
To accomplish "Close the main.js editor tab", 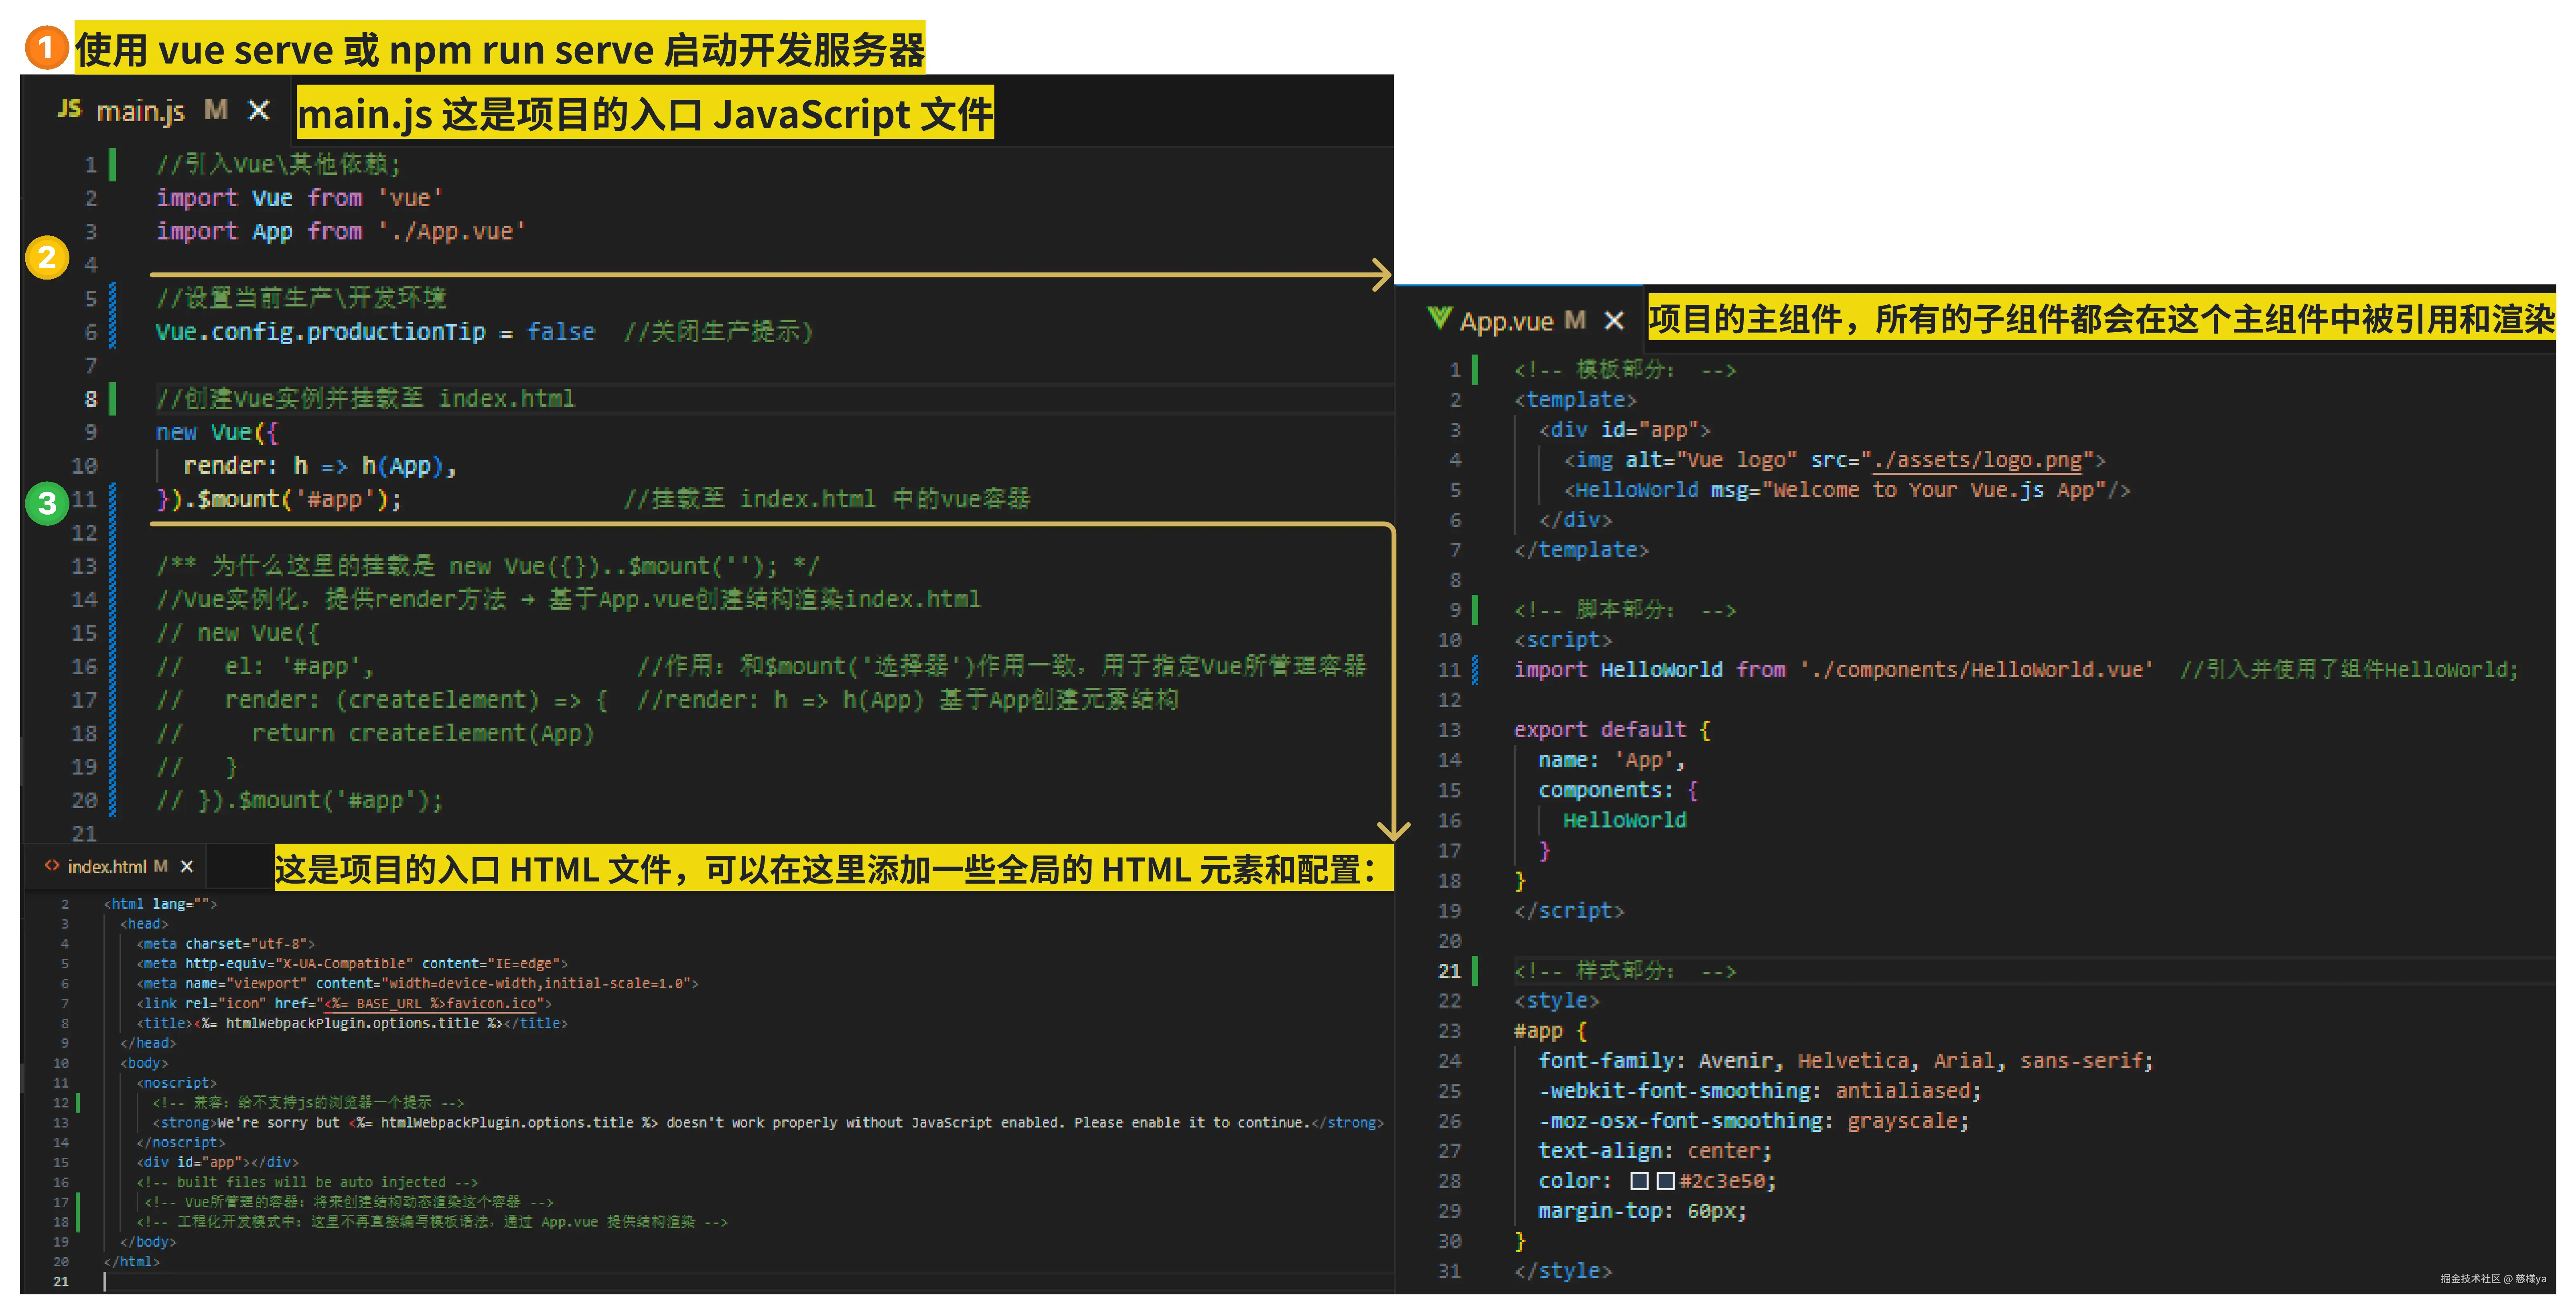I will 259,110.
